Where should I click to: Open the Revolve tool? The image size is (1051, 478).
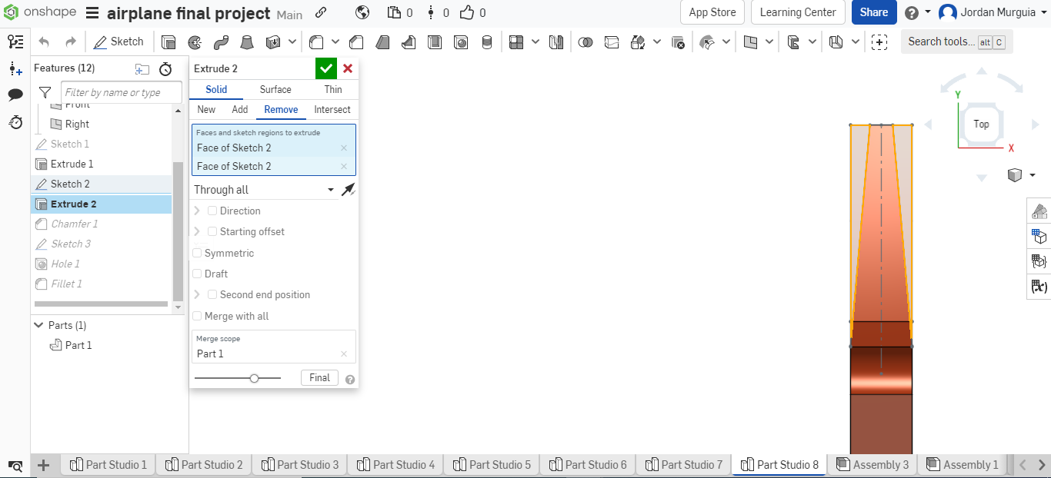click(195, 42)
